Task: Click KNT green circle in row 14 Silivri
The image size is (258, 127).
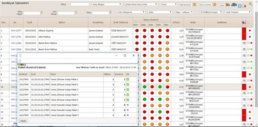Action: tap(160, 112)
